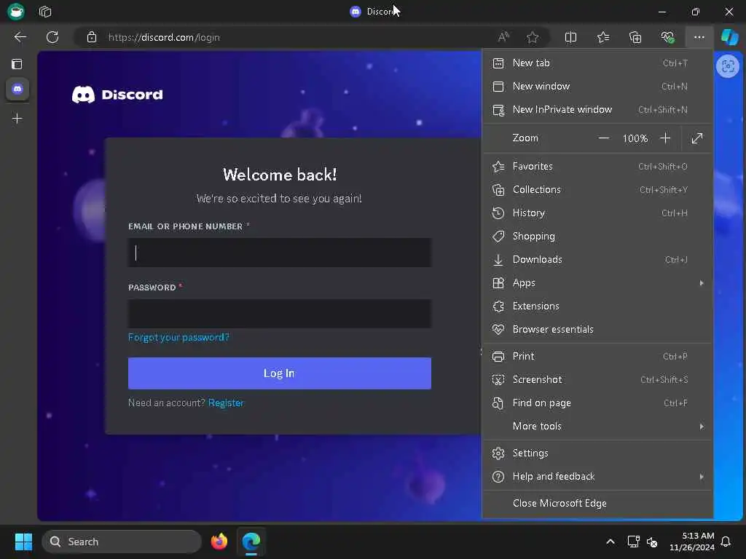Open Favorites from the menu
This screenshot has height=559, width=746.
(597, 167)
